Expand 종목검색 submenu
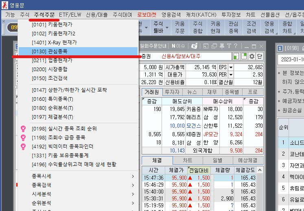Image resolution: width=304 pixels, height=211 pixels. (x=84, y=185)
